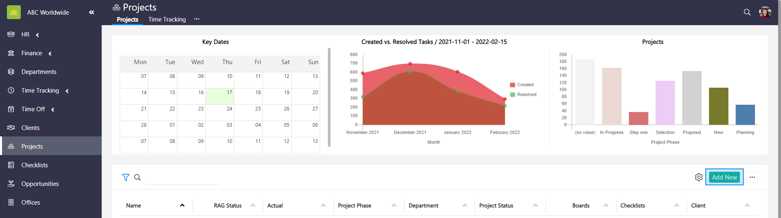Open the table settings gear icon
Screen dimensions: 781x218
[x=698, y=177]
